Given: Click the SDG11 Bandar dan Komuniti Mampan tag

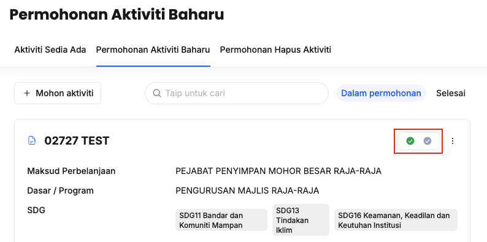Looking at the screenshot, I should tap(221, 220).
